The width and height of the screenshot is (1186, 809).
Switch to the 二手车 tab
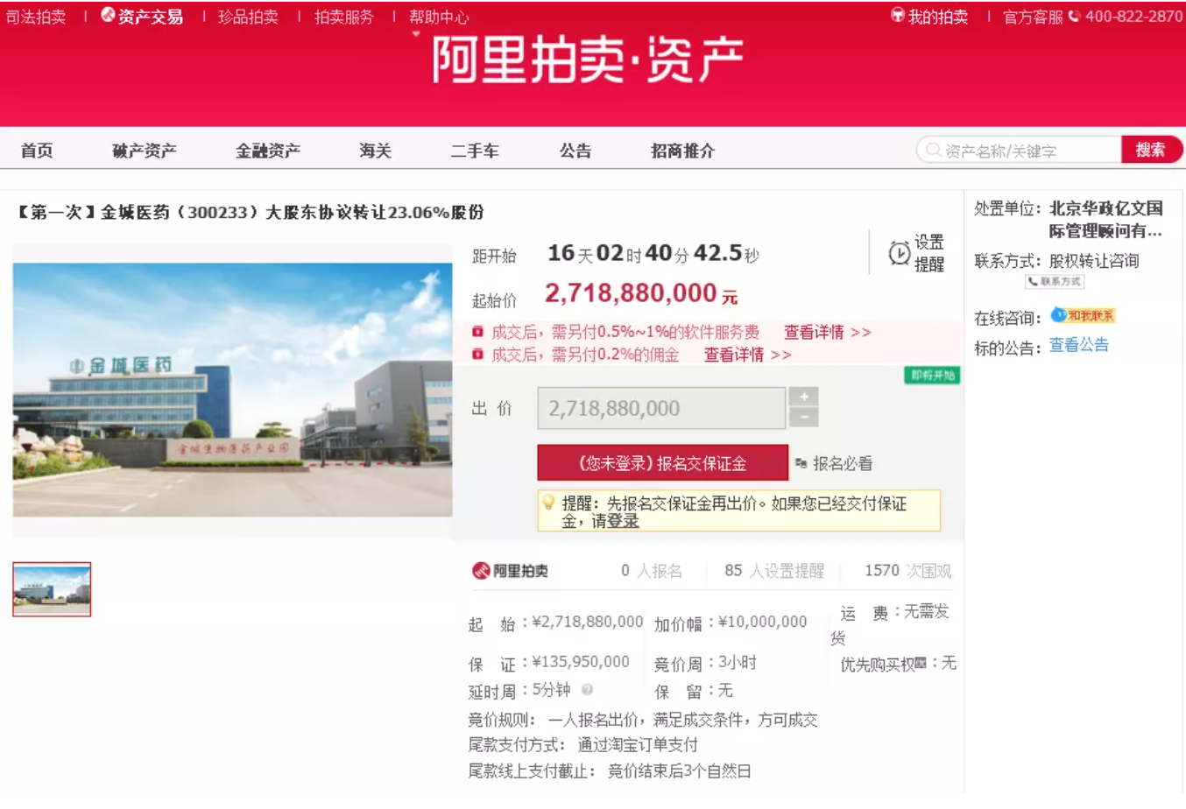pos(475,151)
